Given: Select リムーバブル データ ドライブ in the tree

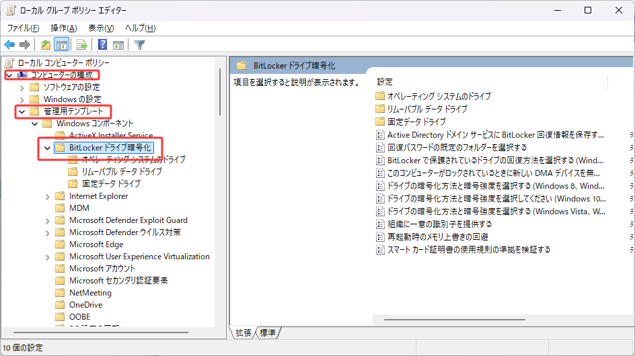Looking at the screenshot, I should (122, 171).
